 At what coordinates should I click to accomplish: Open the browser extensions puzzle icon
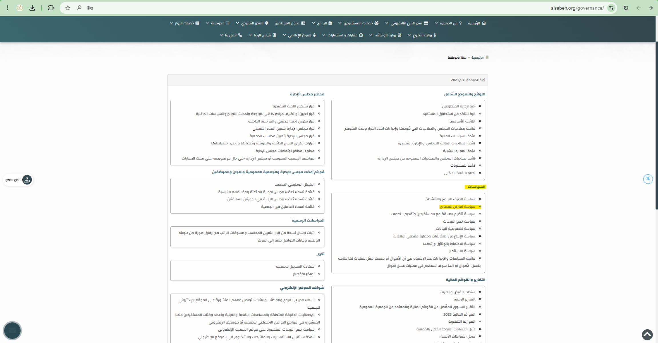pyautogui.click(x=51, y=8)
